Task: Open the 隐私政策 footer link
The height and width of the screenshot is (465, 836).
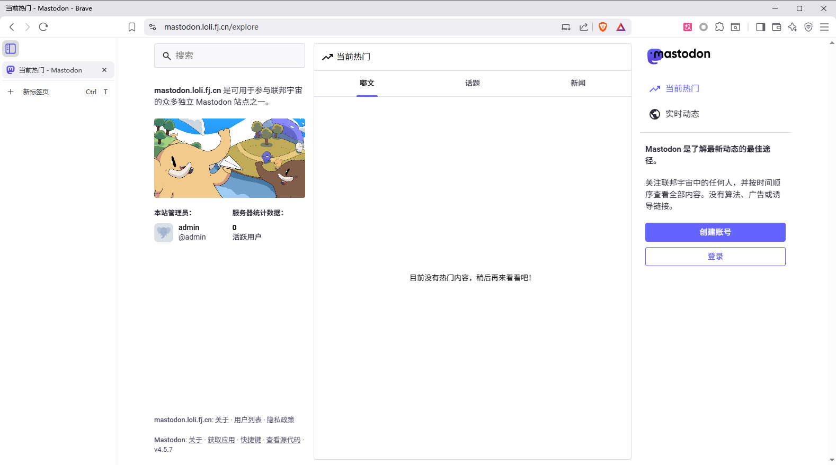Action: pyautogui.click(x=280, y=420)
